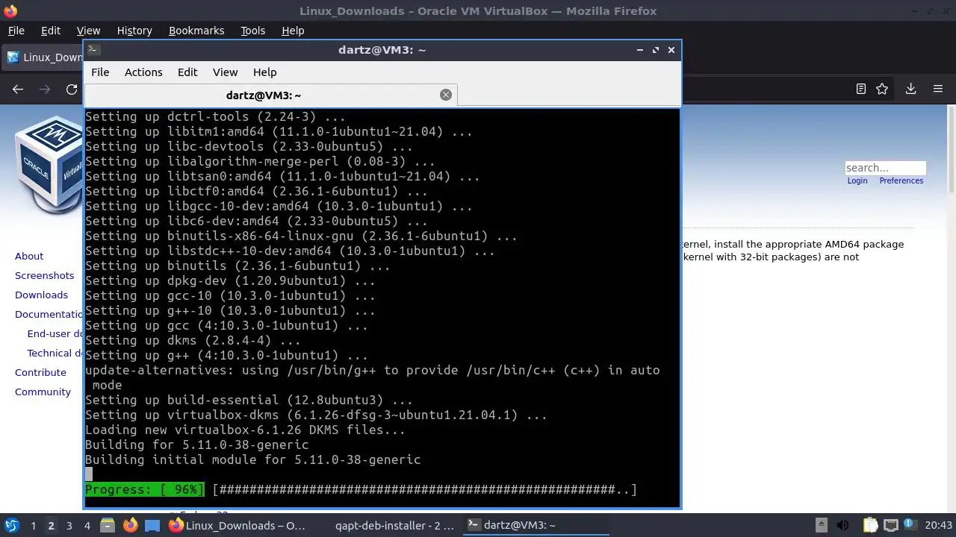Click the removable media tray icon
Viewport: 956px width, 537px height.
pyautogui.click(x=821, y=525)
